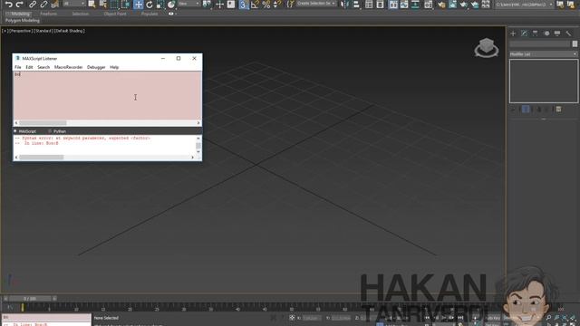Toggle Angle Snap
The image size is (580, 326).
[255, 5]
